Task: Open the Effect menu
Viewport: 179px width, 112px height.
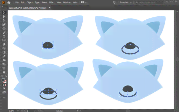Action: point(52,2)
